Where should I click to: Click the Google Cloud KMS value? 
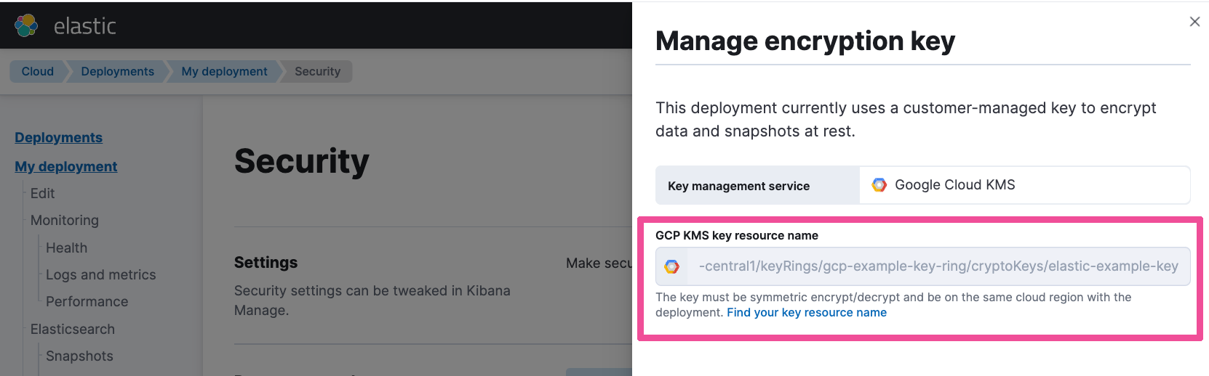(955, 185)
